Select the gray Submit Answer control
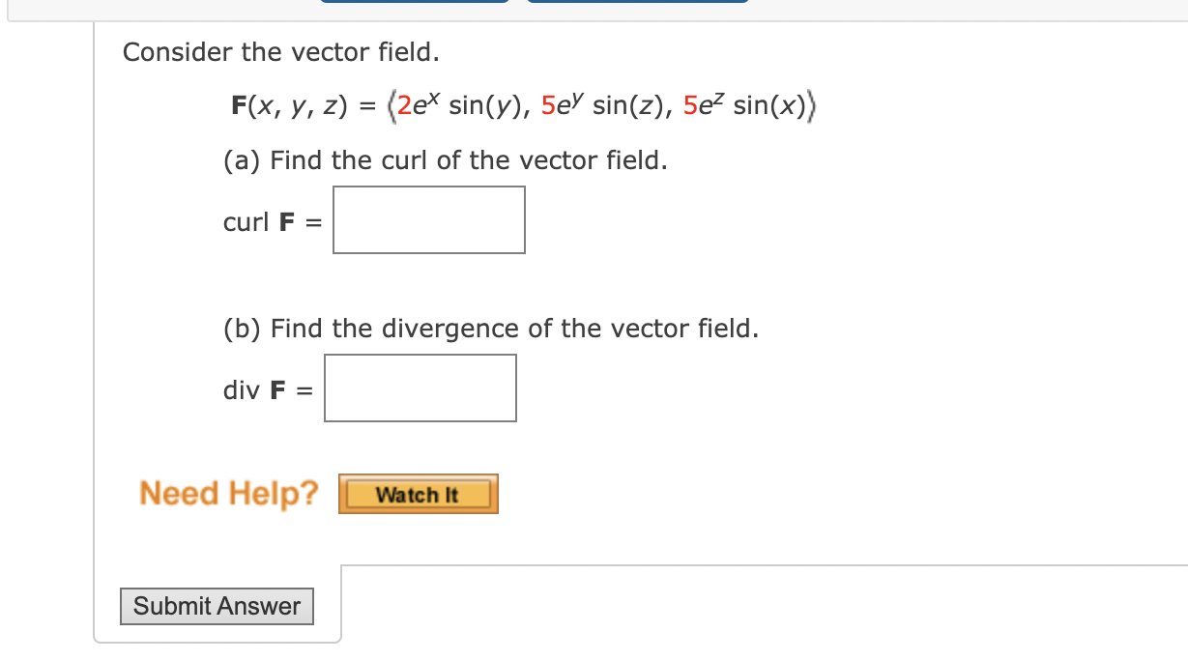The width and height of the screenshot is (1188, 661). coord(216,606)
